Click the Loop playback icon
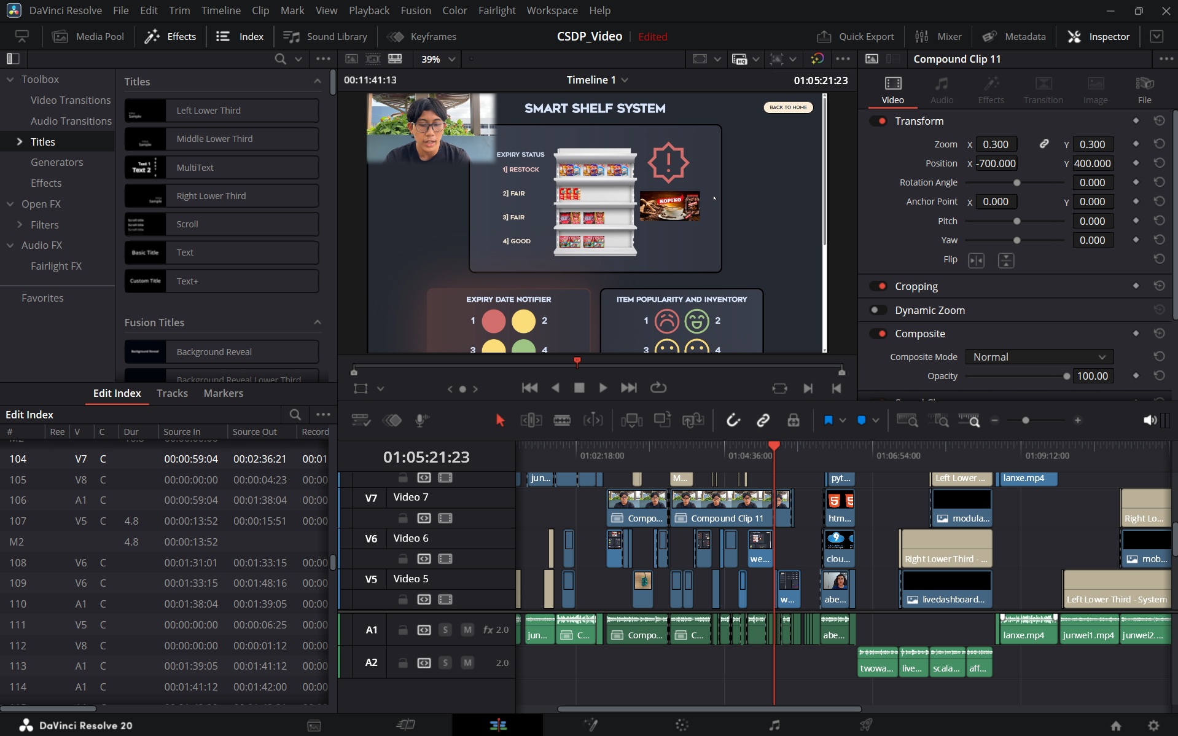The height and width of the screenshot is (736, 1178). pyautogui.click(x=658, y=388)
